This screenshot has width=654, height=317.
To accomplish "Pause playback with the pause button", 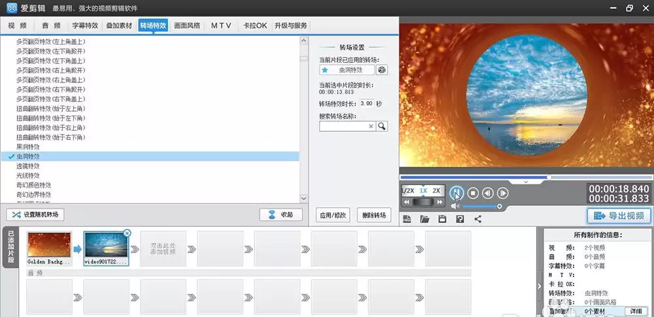I will (456, 193).
